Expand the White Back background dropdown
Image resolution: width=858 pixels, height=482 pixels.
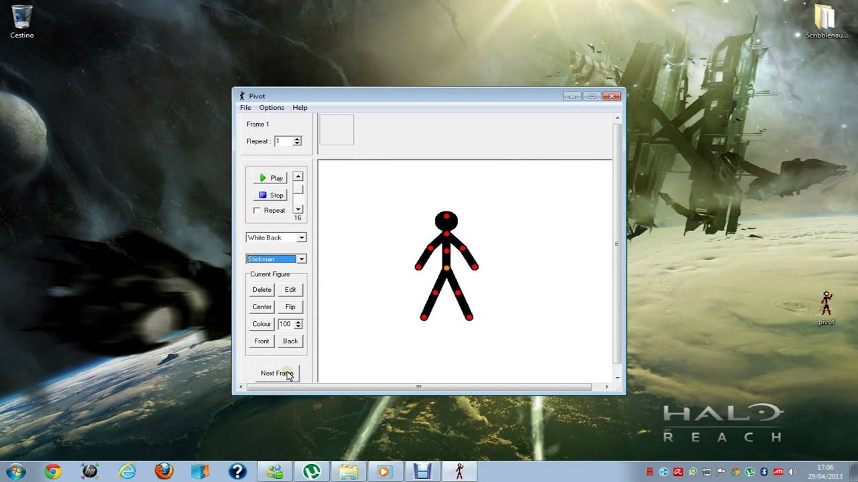[302, 238]
